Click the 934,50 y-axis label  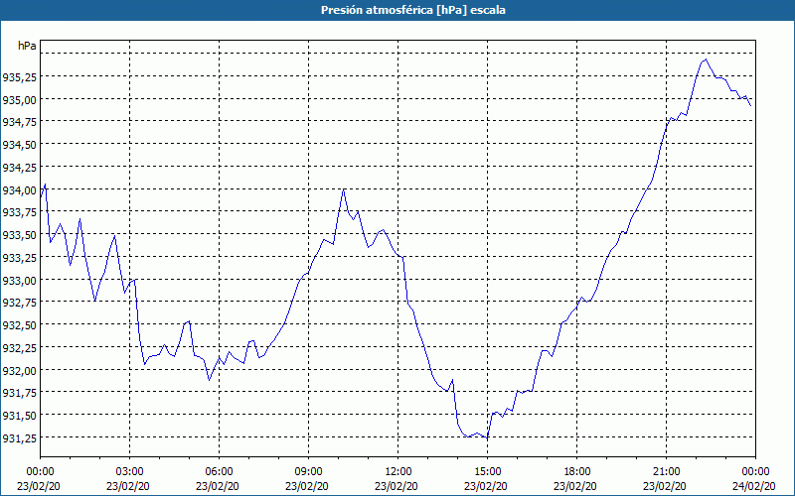(x=19, y=145)
